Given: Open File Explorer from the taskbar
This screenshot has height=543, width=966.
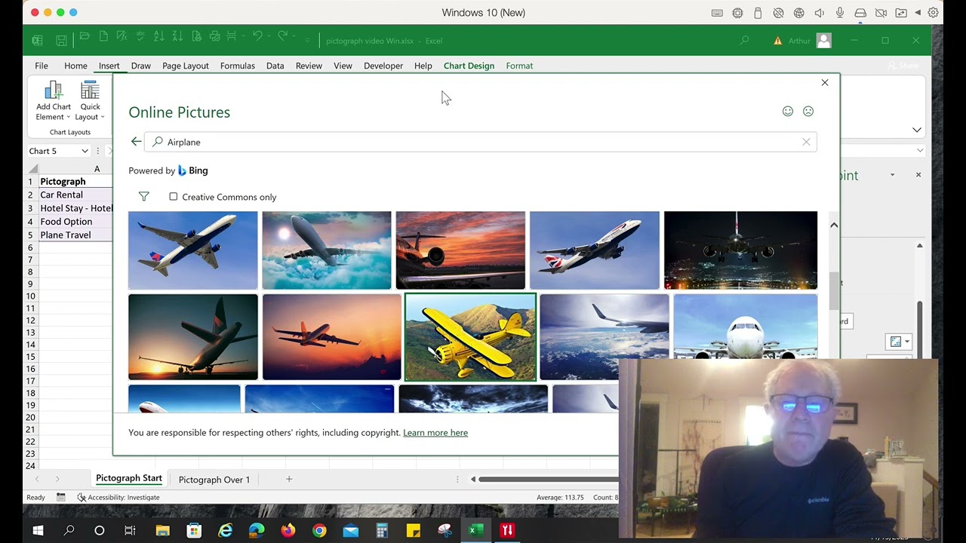Looking at the screenshot, I should (x=162, y=530).
